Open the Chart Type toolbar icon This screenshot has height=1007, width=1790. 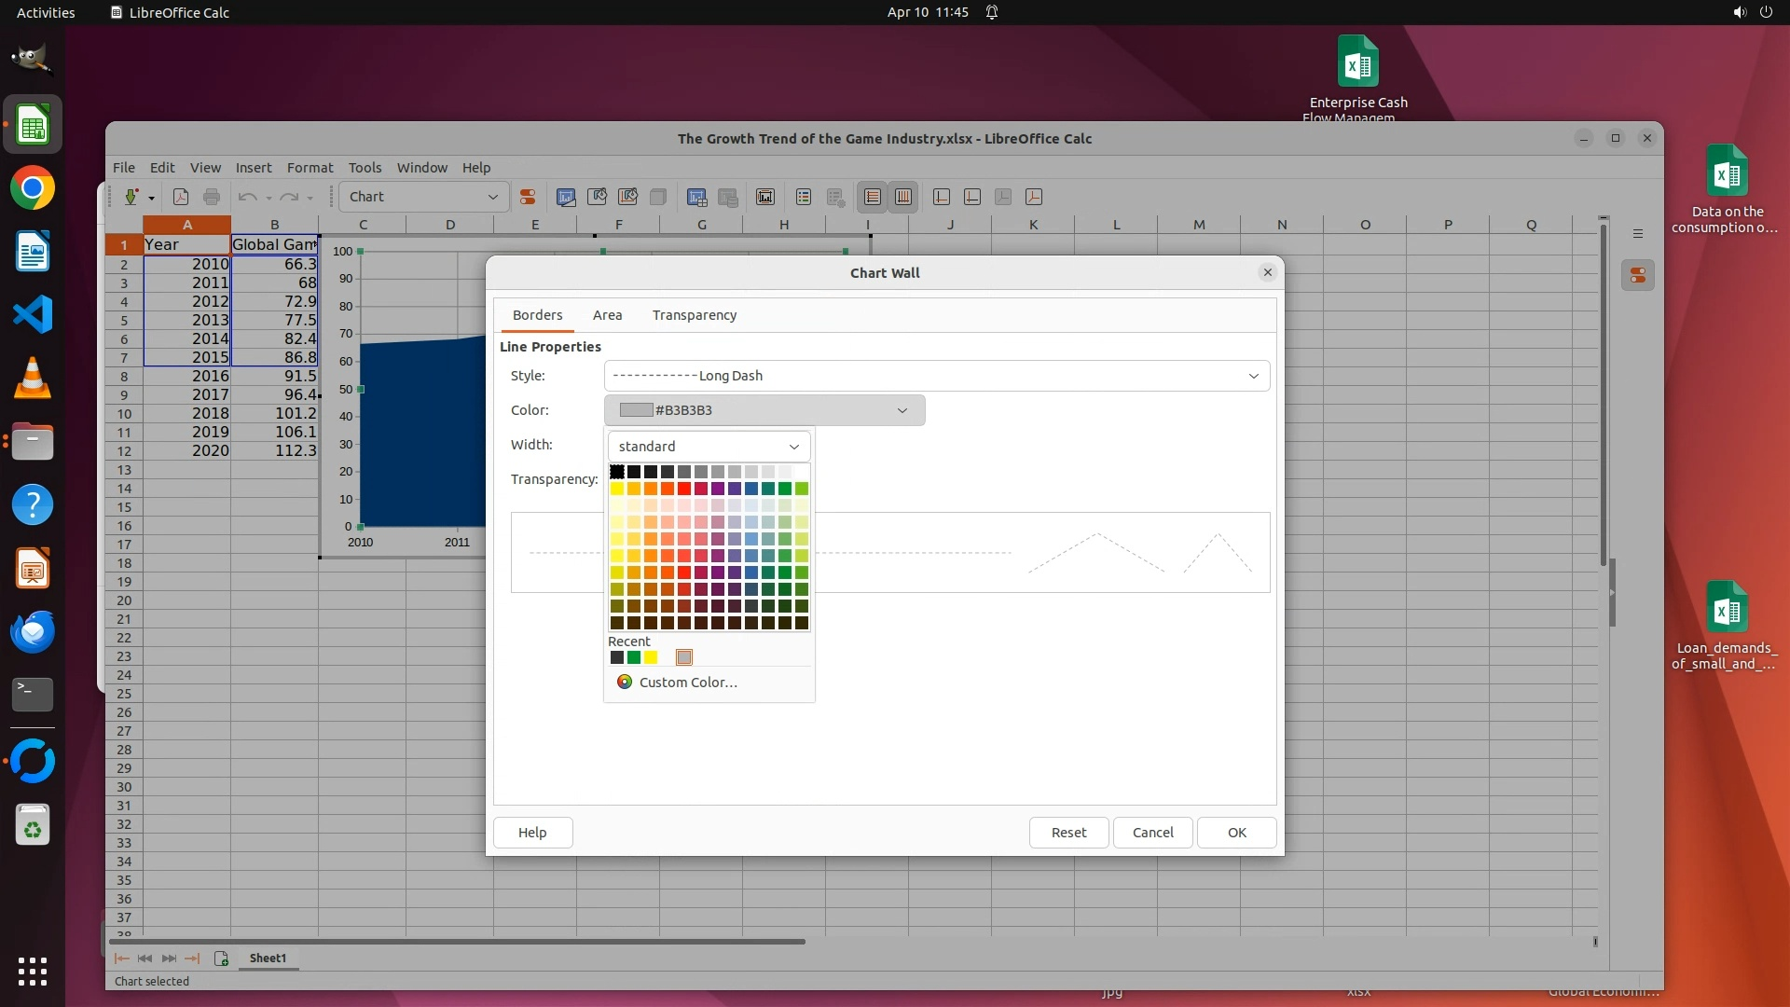coord(566,197)
